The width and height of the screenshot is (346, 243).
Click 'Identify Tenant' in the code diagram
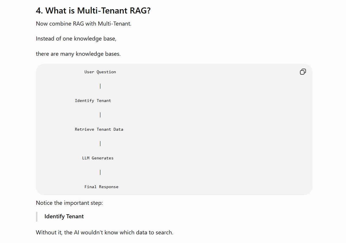click(x=93, y=101)
